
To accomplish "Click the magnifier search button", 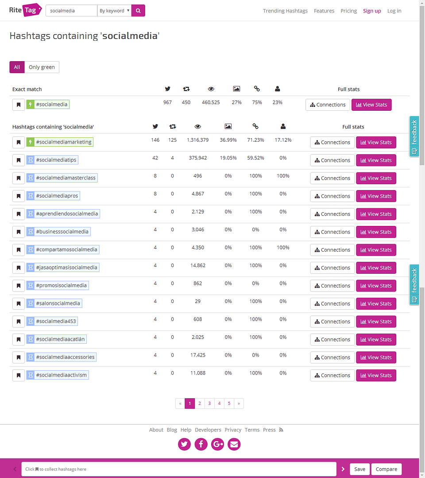I will 138,11.
